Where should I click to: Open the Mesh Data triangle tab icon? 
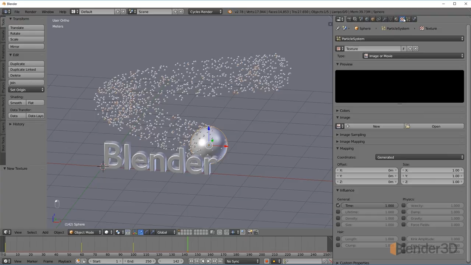[x=390, y=19]
